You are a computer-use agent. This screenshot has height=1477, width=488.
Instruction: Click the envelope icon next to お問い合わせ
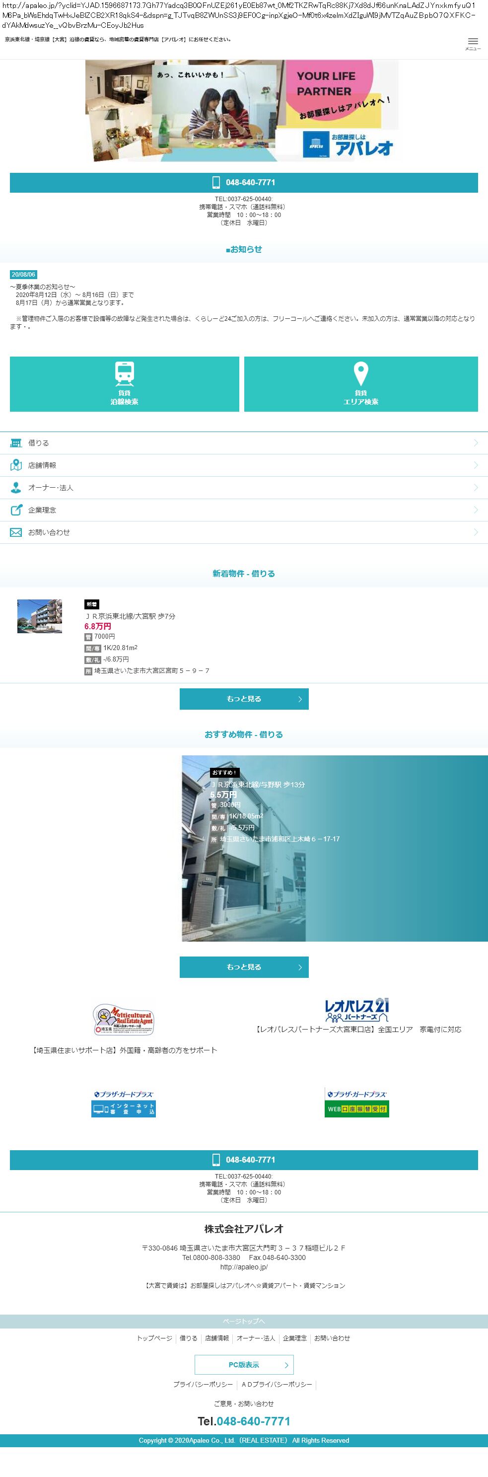tap(16, 532)
